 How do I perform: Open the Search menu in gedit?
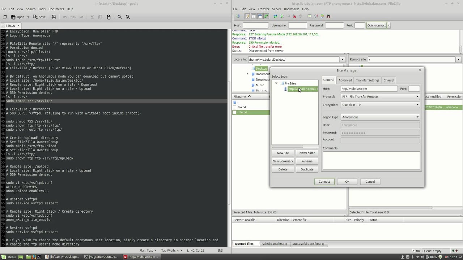[x=31, y=9]
